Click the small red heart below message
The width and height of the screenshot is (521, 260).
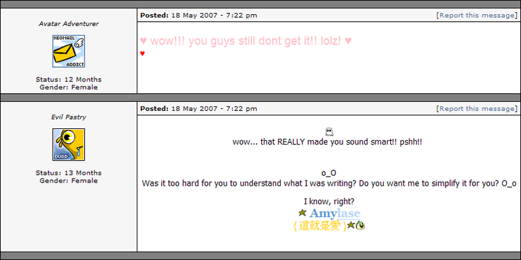(x=143, y=53)
